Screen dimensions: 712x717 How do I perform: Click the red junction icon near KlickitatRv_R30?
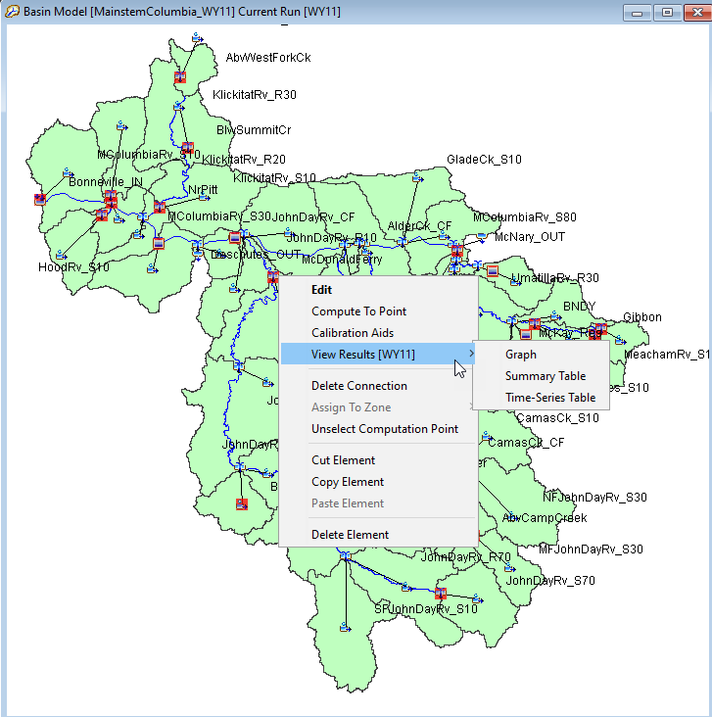coord(180,77)
